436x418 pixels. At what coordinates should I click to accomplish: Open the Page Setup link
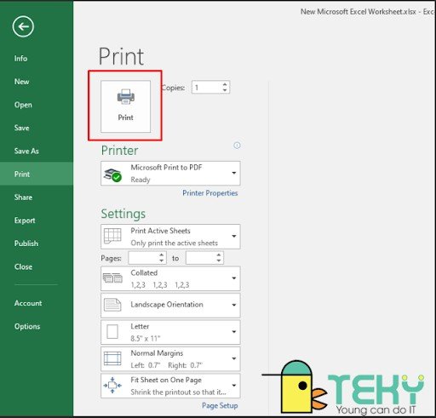220,405
